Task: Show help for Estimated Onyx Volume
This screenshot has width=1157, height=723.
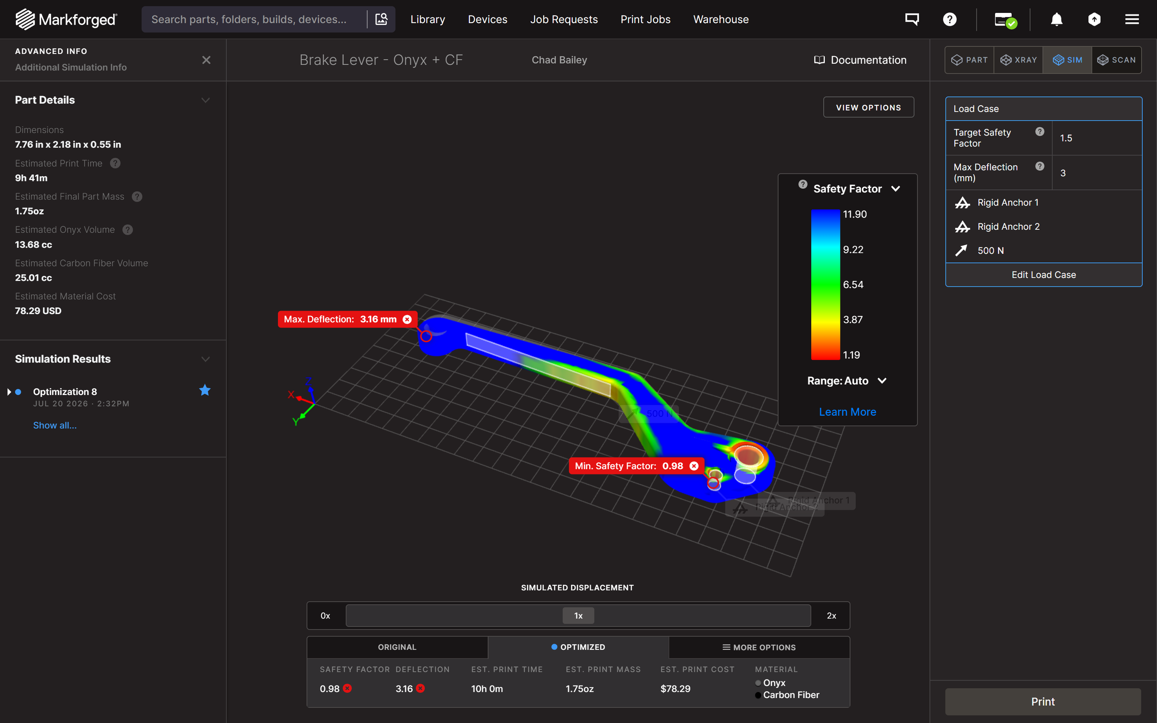Action: (128, 229)
